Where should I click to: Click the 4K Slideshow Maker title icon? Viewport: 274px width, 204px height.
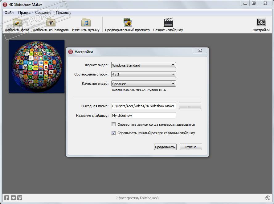[x=5, y=4]
